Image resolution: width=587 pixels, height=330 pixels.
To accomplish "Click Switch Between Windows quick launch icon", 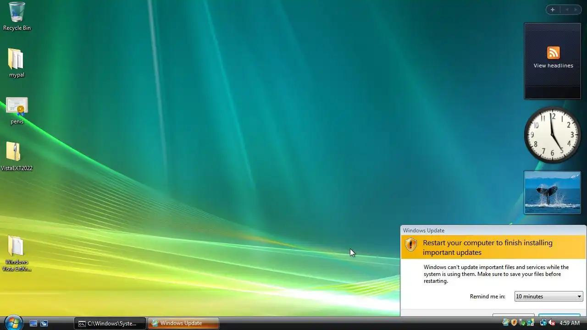I will pos(44,323).
